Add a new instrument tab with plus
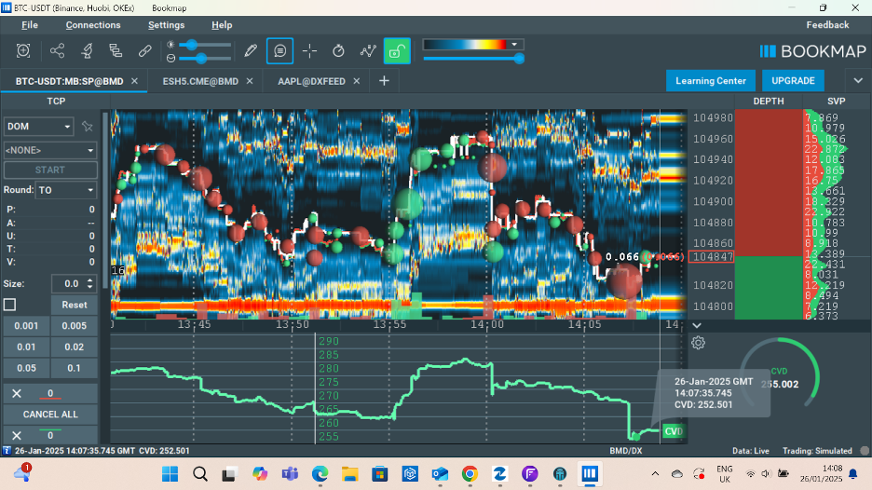 (384, 81)
